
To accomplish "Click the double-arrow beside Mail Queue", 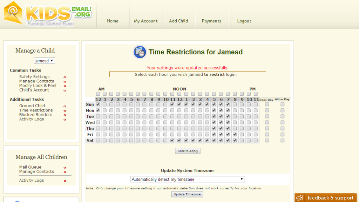I will tap(64, 167).
